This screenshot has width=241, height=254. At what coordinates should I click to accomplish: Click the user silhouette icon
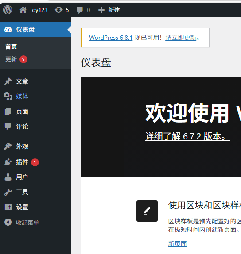click(8, 177)
